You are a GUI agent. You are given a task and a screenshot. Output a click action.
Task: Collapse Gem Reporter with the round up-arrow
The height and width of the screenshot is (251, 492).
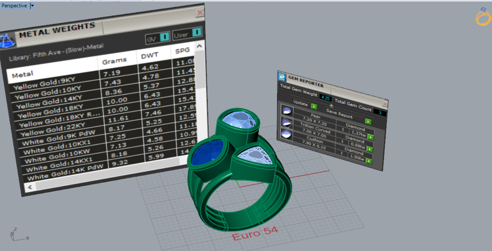click(x=332, y=105)
